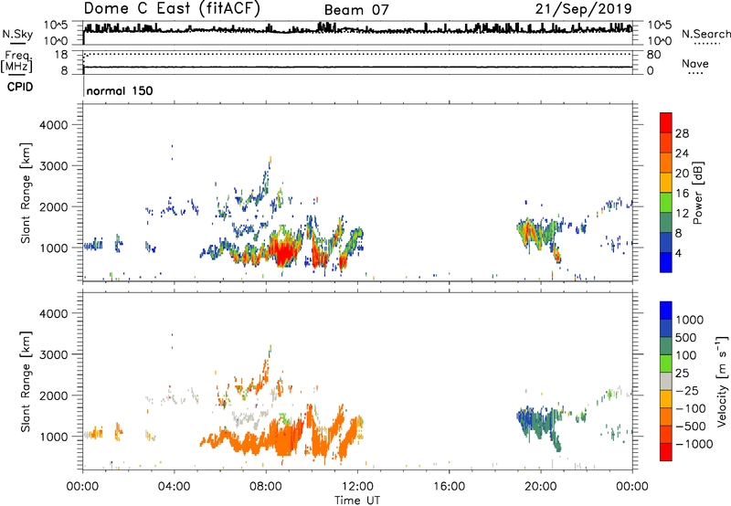Click the '12' label on the Power colorbar
The width and height of the screenshot is (731, 506).
(682, 214)
